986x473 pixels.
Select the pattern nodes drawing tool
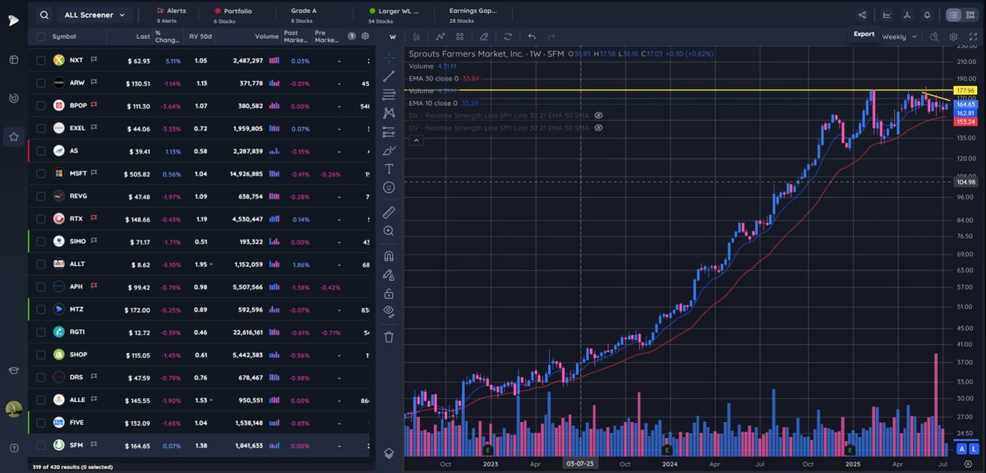click(389, 113)
